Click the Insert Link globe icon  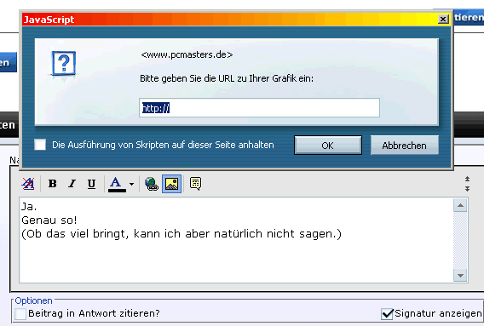click(152, 184)
